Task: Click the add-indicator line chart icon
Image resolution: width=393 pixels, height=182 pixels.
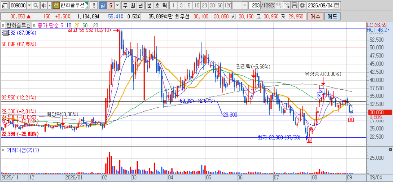Action: pyautogui.click(x=287, y=5)
